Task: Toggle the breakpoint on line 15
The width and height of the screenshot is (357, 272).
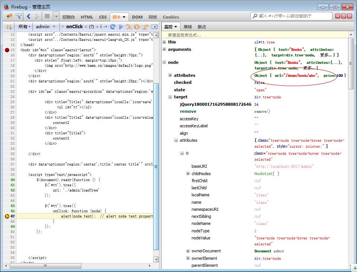Action: point(7,50)
